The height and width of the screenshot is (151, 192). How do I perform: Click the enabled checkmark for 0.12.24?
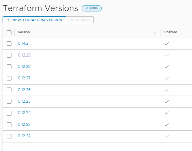[x=166, y=113]
